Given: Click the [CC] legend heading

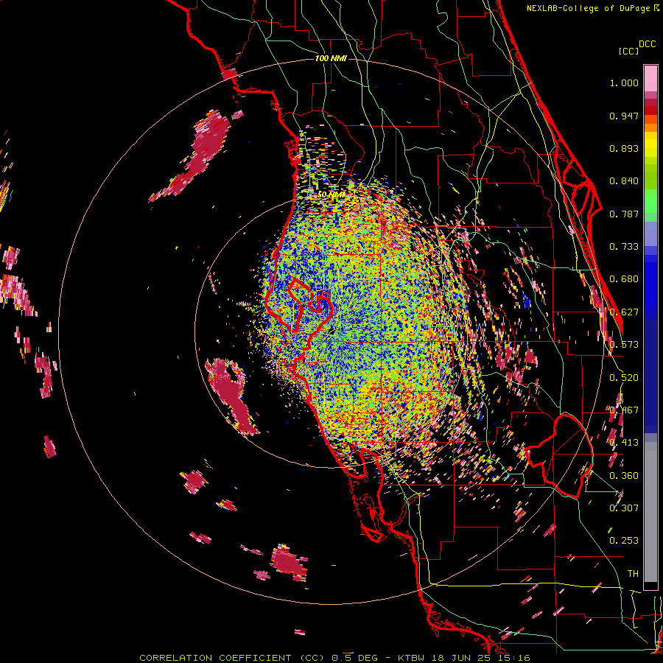Looking at the screenshot, I should (x=629, y=51).
